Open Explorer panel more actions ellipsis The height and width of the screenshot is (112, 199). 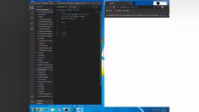click(51, 7)
